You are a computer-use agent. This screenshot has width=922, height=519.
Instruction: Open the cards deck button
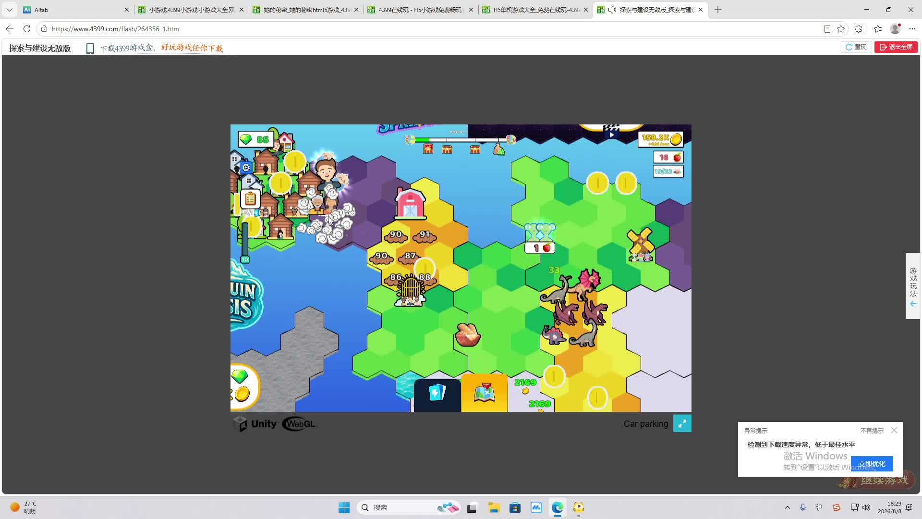pyautogui.click(x=437, y=395)
